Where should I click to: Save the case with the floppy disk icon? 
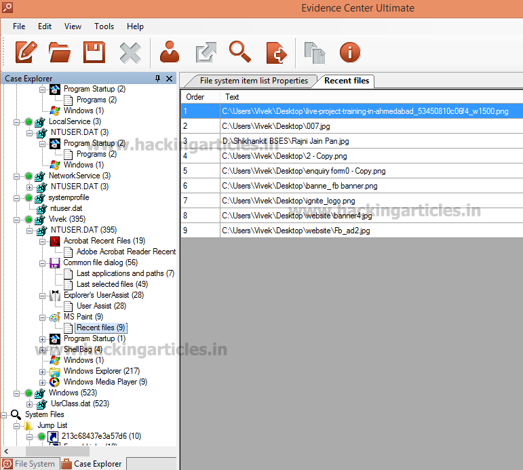pyautogui.click(x=94, y=52)
